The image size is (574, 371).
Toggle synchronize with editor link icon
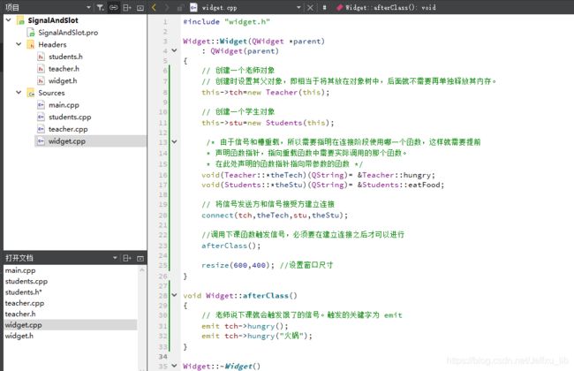point(114,7)
